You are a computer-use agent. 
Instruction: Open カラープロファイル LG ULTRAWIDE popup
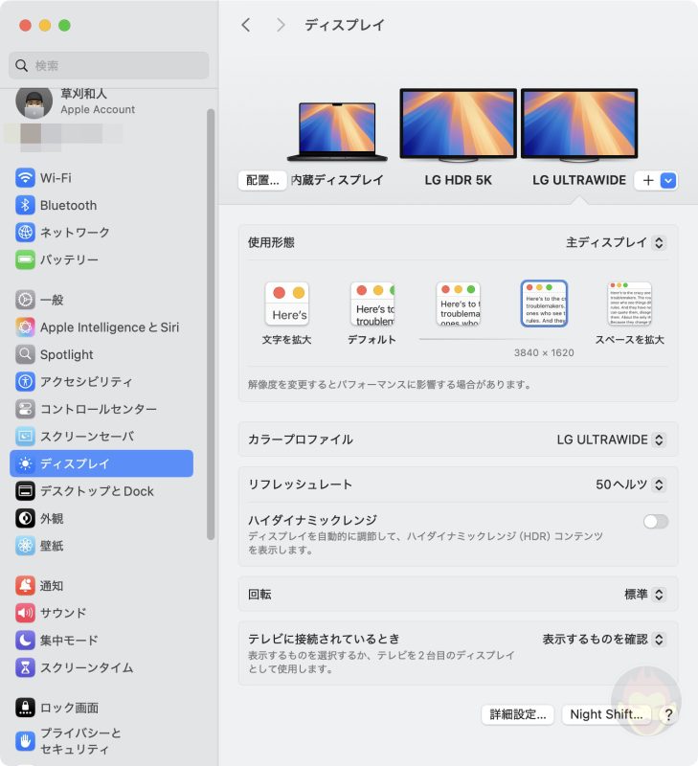point(611,439)
